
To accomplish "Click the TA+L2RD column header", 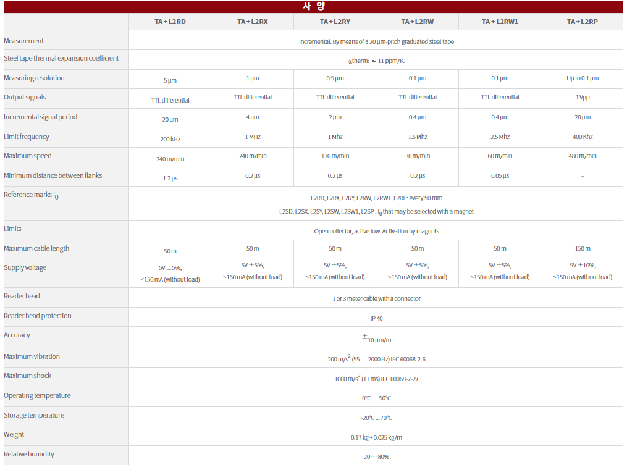I will coord(170,22).
